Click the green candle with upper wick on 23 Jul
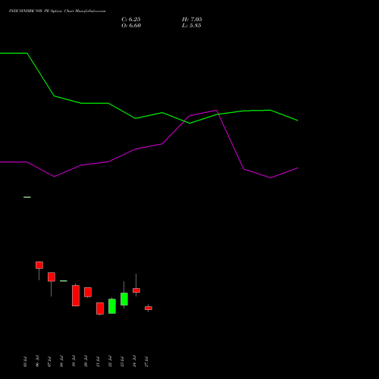 pos(124,299)
